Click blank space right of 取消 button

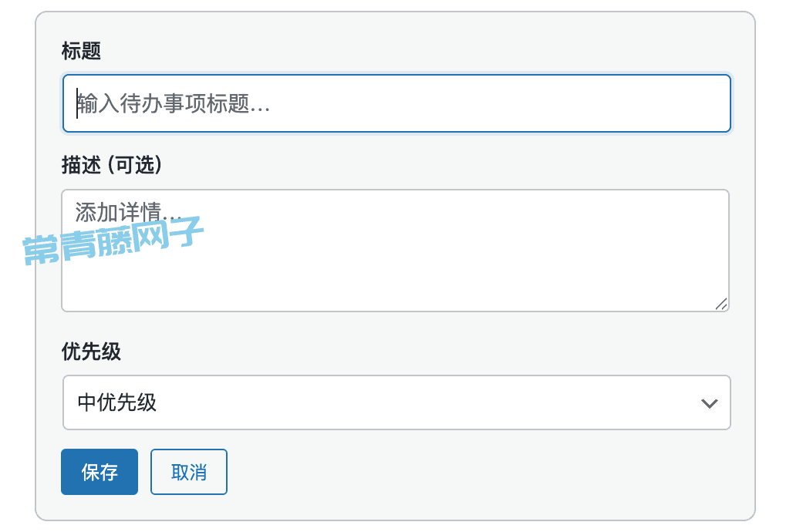pyautogui.click(x=481, y=472)
